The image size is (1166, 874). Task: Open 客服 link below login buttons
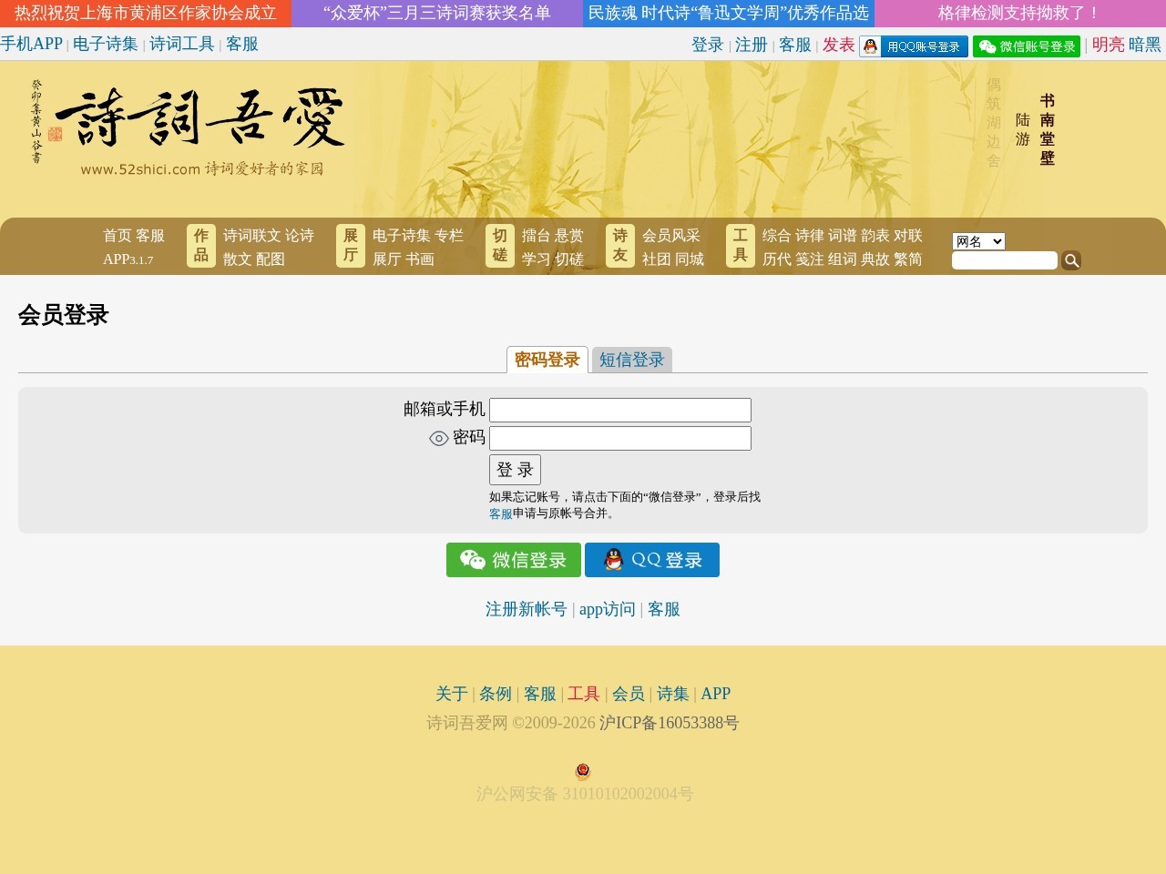[x=664, y=609]
